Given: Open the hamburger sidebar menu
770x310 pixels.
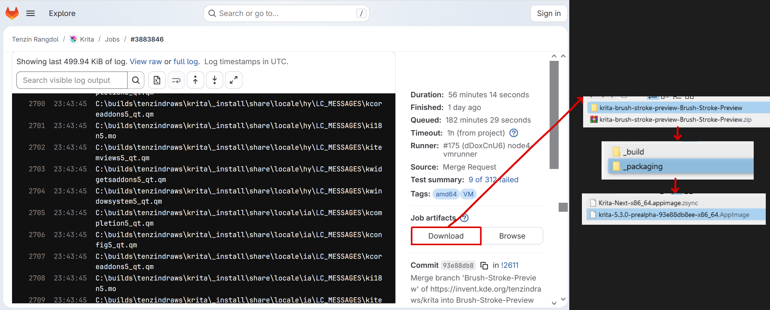Looking at the screenshot, I should click(30, 13).
